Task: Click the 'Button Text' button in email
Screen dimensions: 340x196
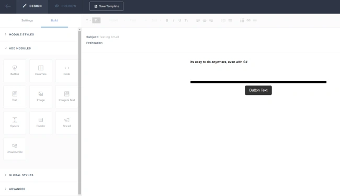Action: [258, 90]
